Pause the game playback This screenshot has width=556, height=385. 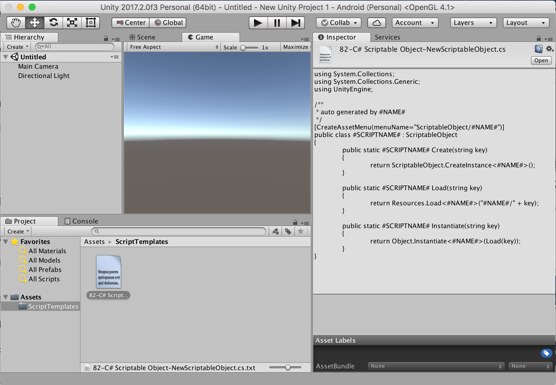pos(277,23)
